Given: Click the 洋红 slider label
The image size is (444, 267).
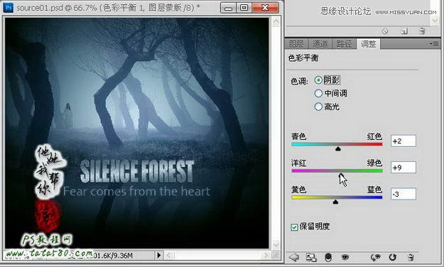Looking at the screenshot, I should click(299, 163).
